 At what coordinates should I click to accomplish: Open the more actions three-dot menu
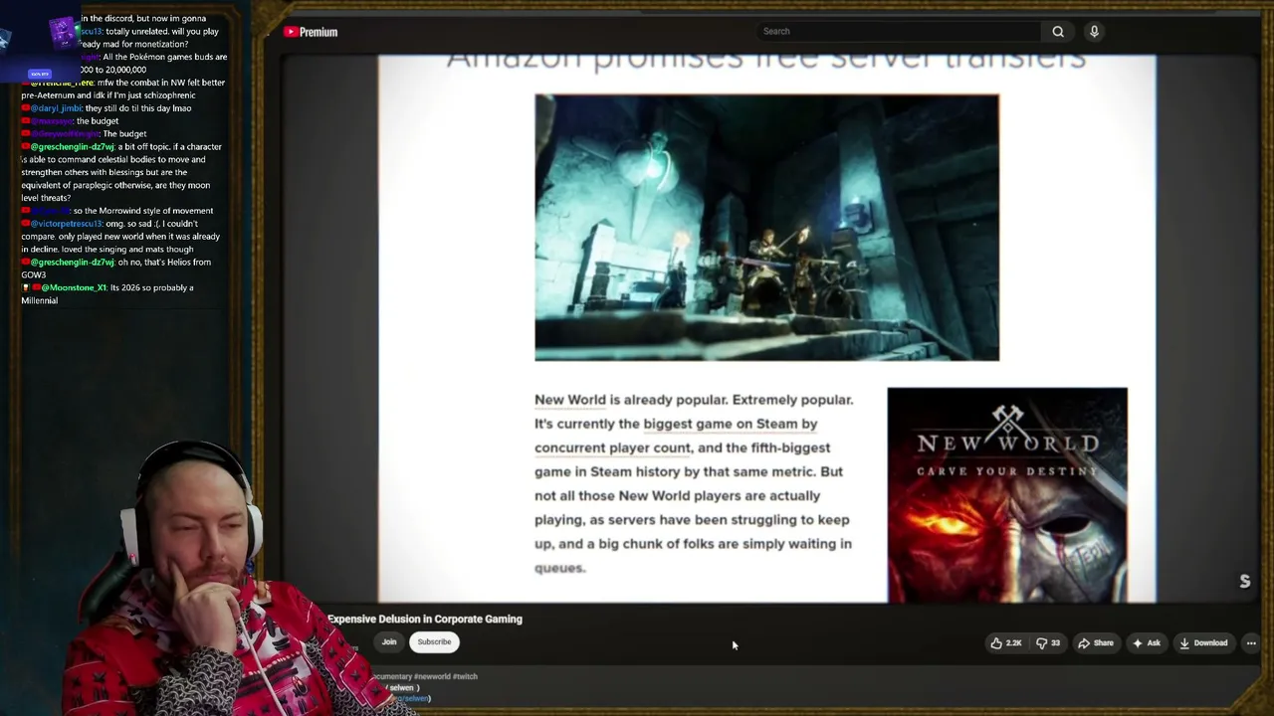point(1251,643)
